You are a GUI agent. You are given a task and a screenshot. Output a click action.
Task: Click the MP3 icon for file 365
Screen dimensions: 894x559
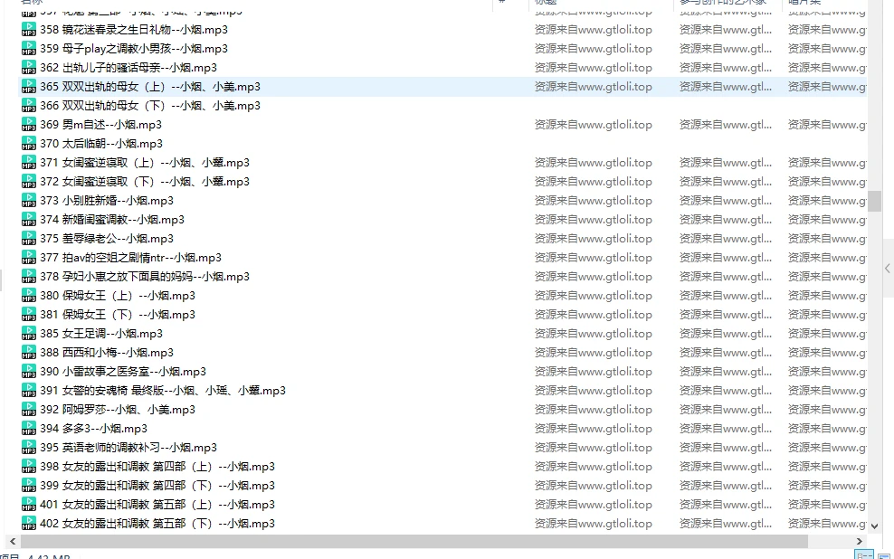tap(29, 87)
